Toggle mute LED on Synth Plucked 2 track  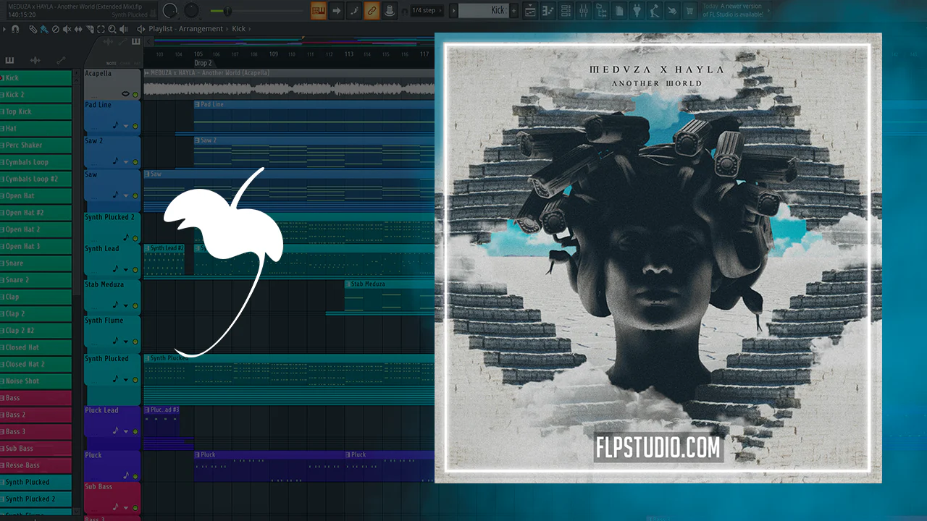click(x=135, y=237)
